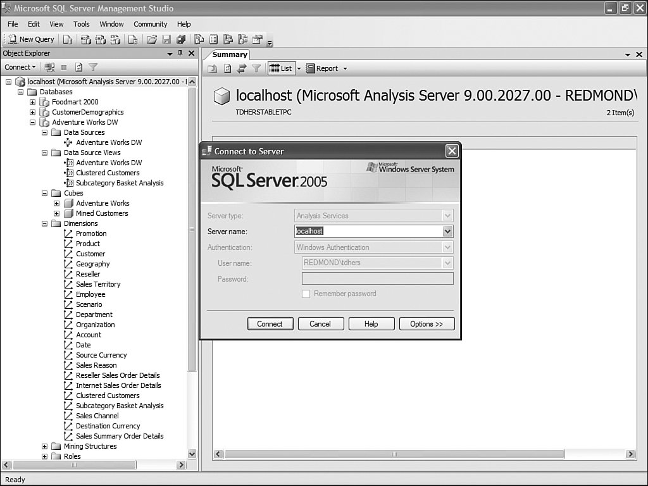This screenshot has height=486, width=648.
Task: Close the Connect to Server dialog
Action: pyautogui.click(x=452, y=151)
